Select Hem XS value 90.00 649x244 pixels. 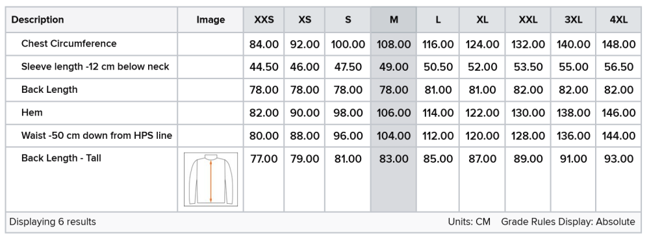(305, 113)
